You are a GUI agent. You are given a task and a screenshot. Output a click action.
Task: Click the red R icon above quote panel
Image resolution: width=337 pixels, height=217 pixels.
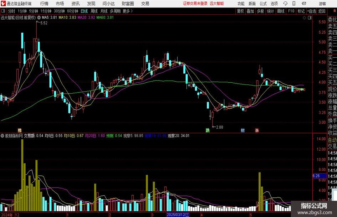[x=335, y=11]
